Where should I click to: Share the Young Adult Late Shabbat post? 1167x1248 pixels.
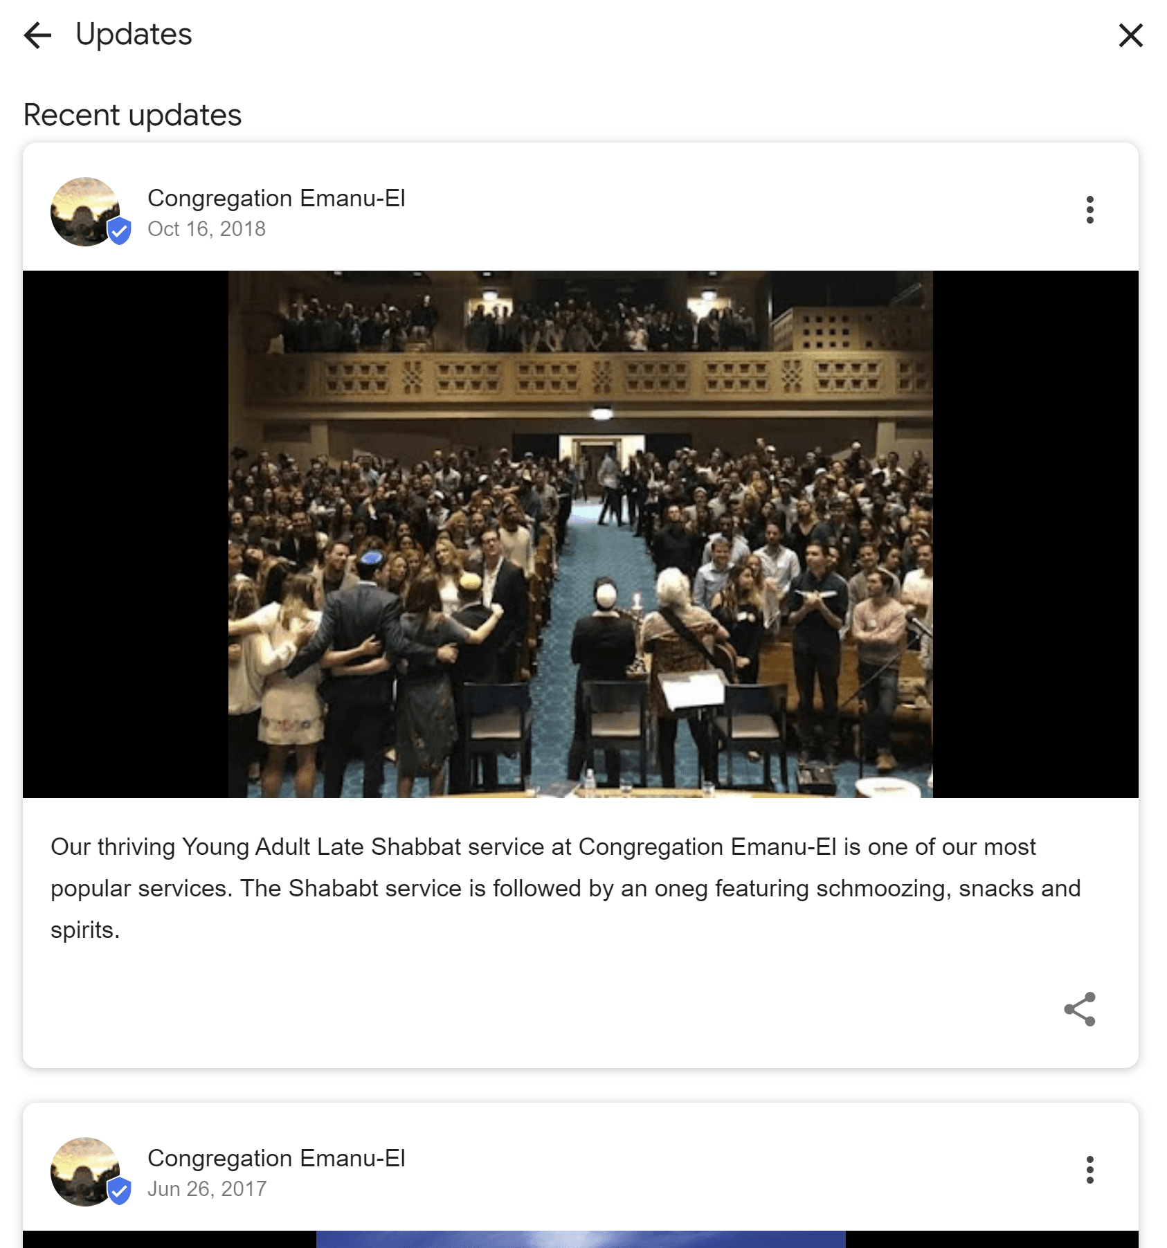[x=1080, y=1009]
